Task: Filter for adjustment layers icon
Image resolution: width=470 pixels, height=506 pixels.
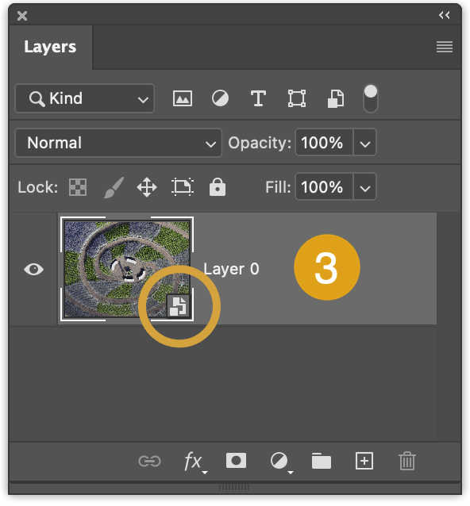Action: click(x=220, y=98)
